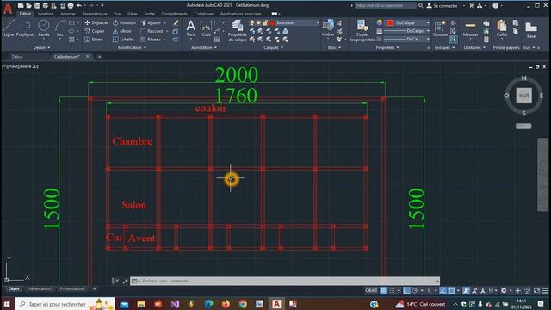Image resolution: width=551 pixels, height=310 pixels.
Task: Select the Echelle tool
Action: (x=123, y=40)
